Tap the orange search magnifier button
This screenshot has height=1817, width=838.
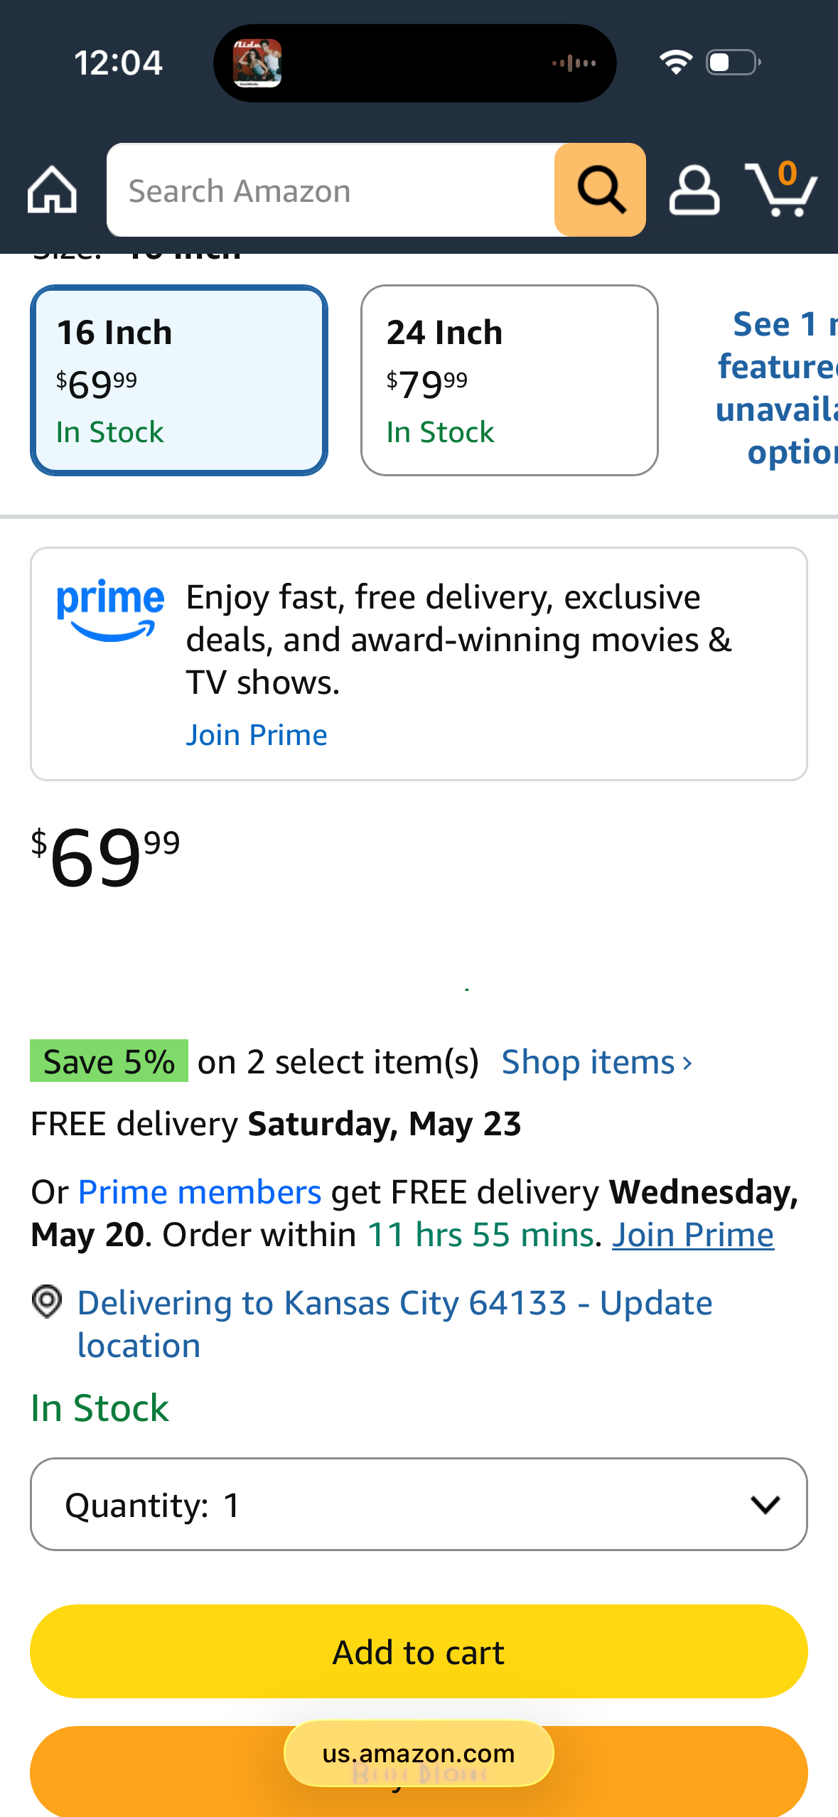point(600,190)
